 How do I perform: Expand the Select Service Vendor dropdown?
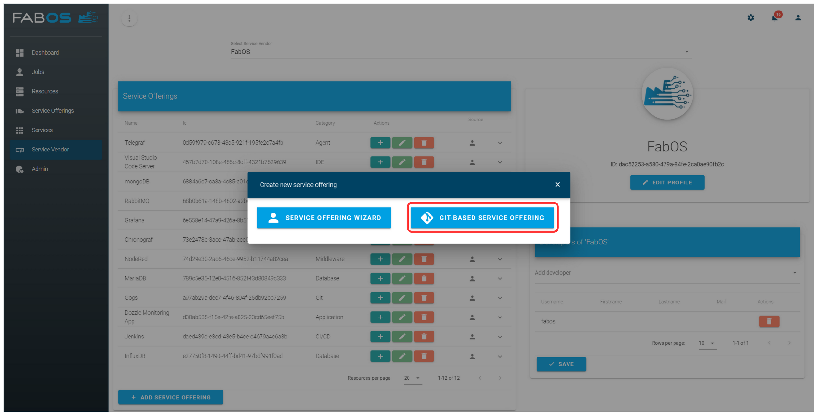[686, 51]
